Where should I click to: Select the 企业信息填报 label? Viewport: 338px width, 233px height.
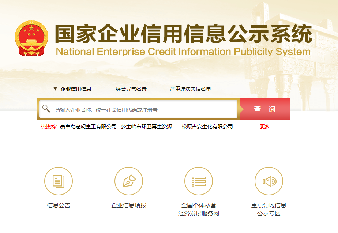click(129, 205)
